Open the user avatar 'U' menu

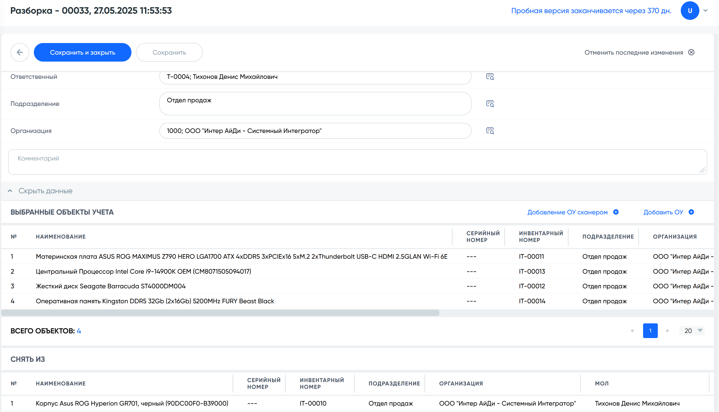coord(690,11)
